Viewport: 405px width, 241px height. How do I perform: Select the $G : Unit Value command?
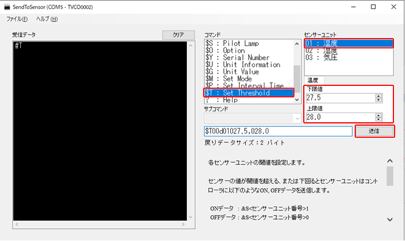tap(249, 71)
